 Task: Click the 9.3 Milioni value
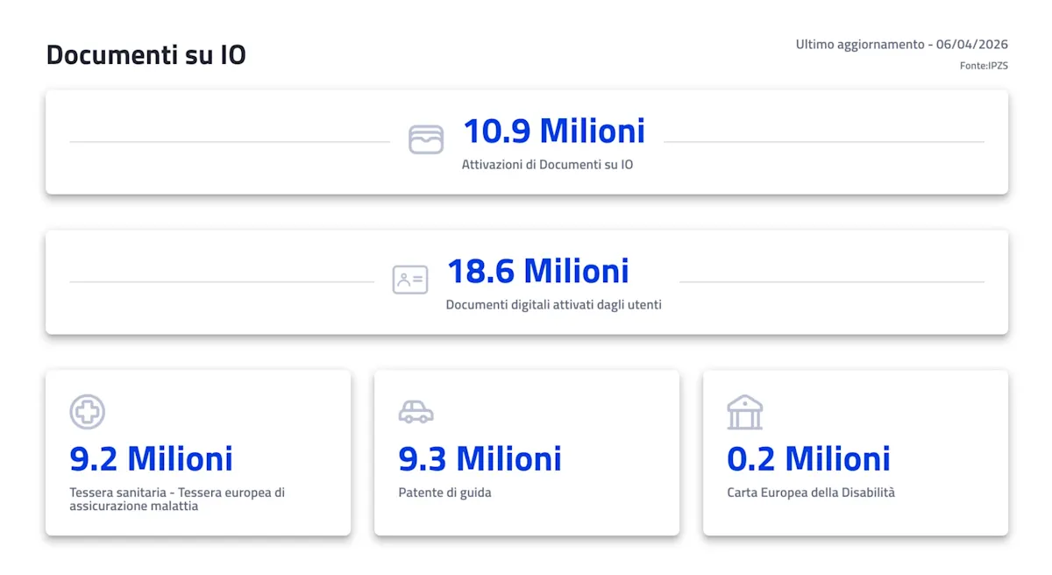(480, 458)
